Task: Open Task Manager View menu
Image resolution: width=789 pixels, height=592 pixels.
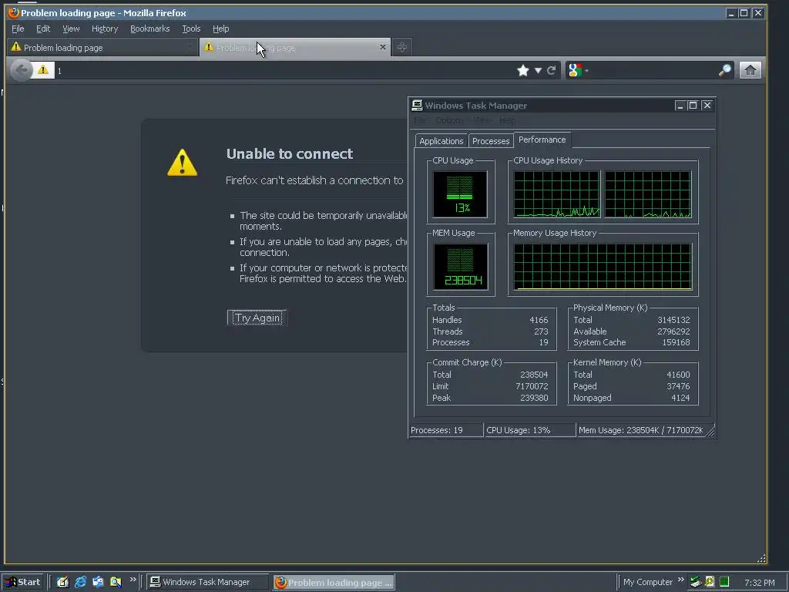Action: (x=482, y=120)
